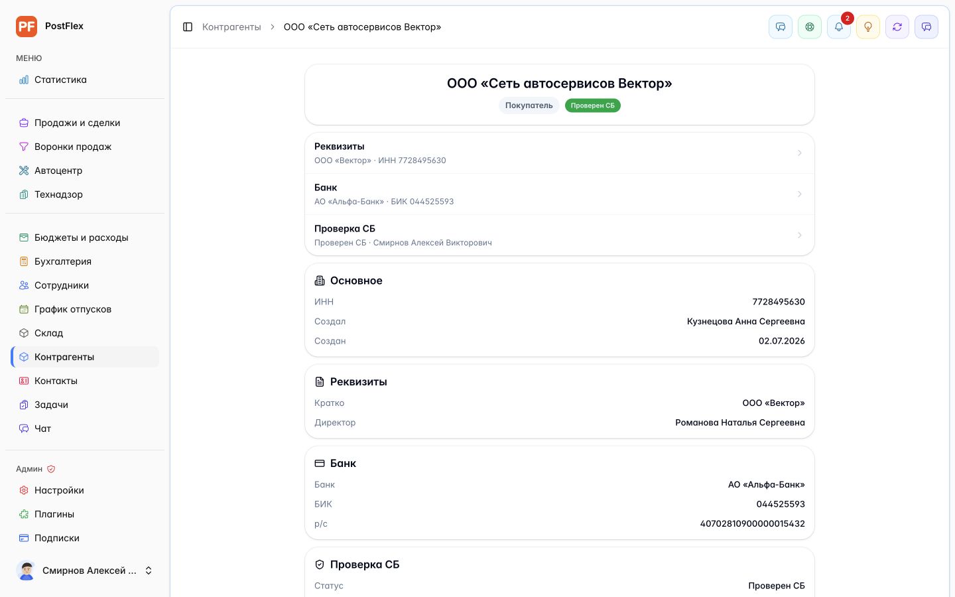
Task: Open Настройки admin link
Action: [x=85, y=490]
